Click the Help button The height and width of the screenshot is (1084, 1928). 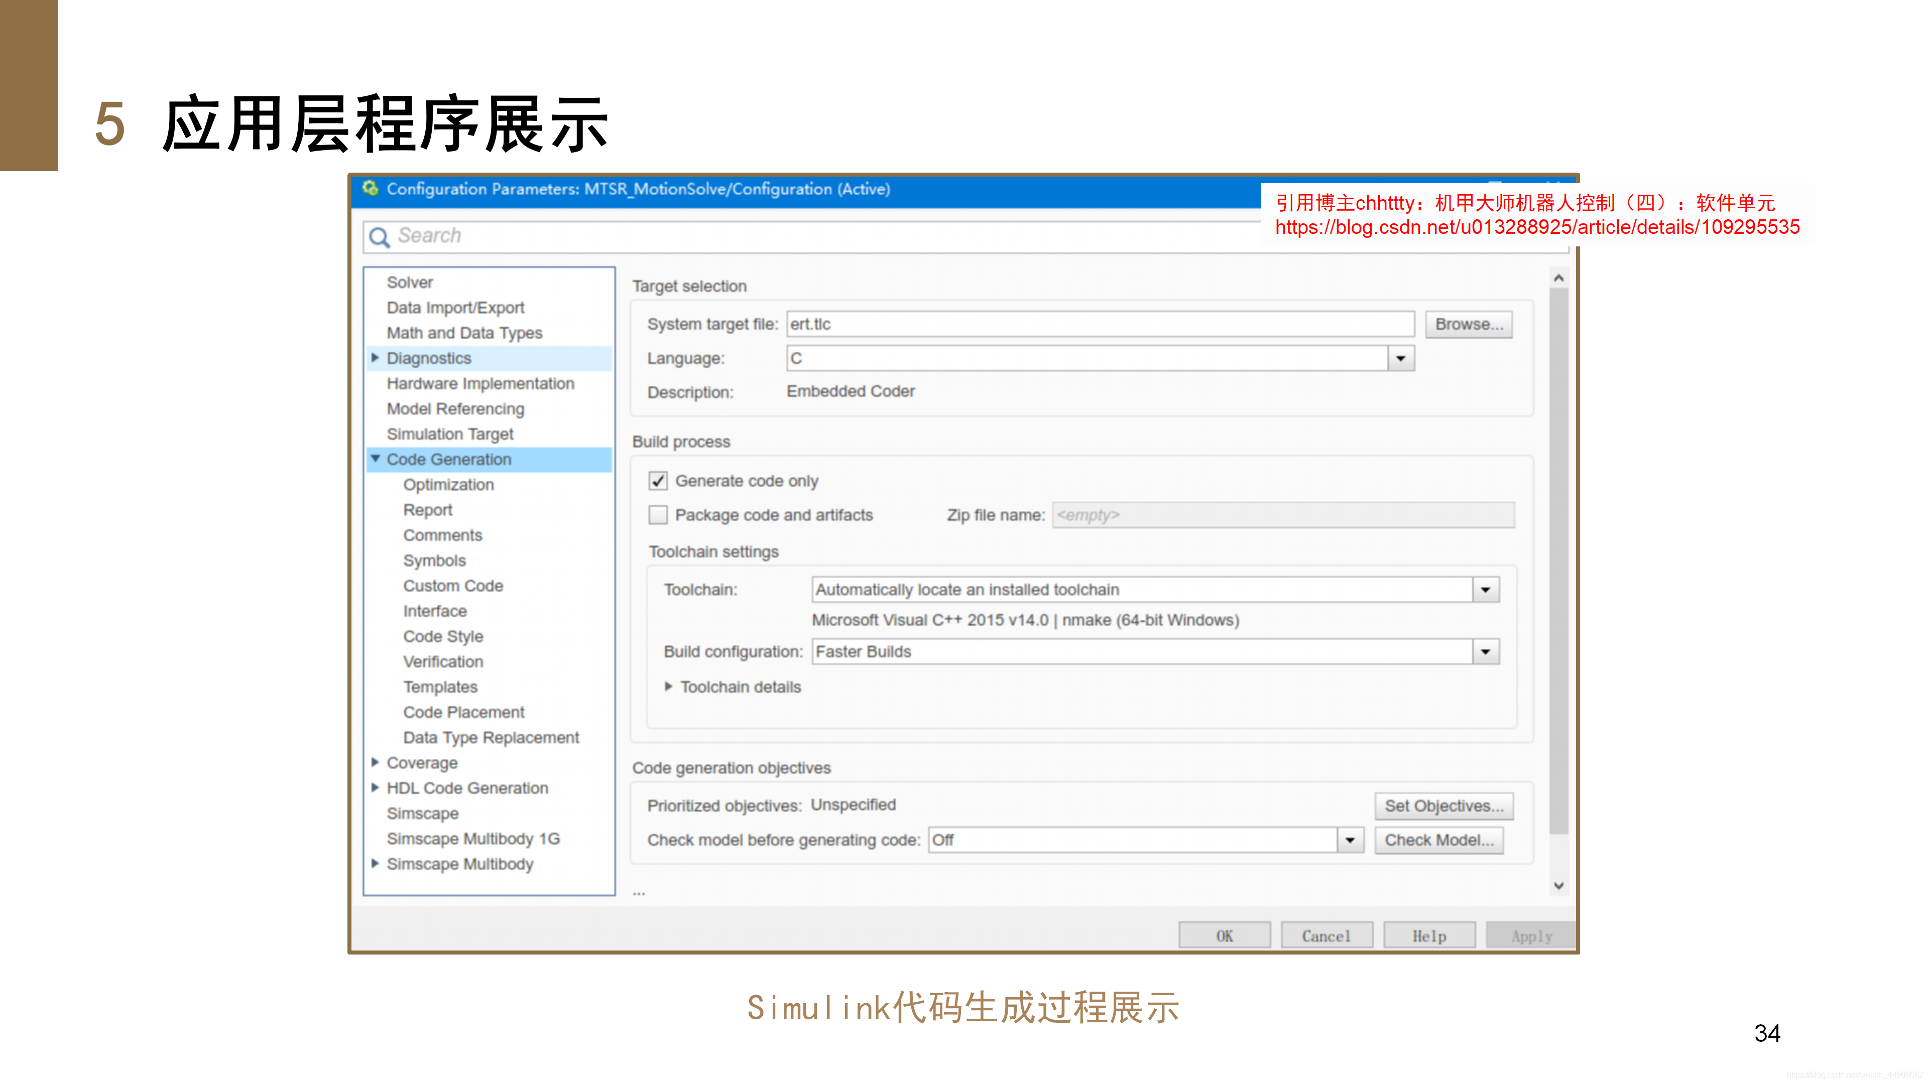coord(1429,936)
